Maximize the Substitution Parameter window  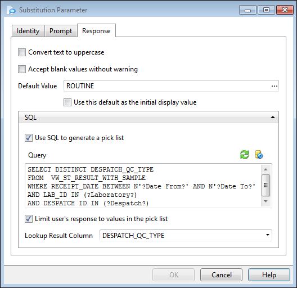pyautogui.click(x=266, y=10)
